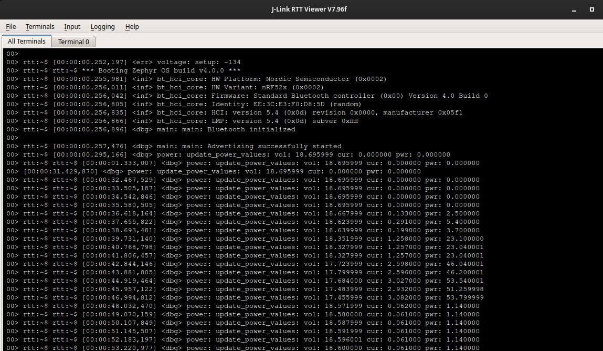Open the File menu
The image size is (603, 351).
[x=11, y=27]
